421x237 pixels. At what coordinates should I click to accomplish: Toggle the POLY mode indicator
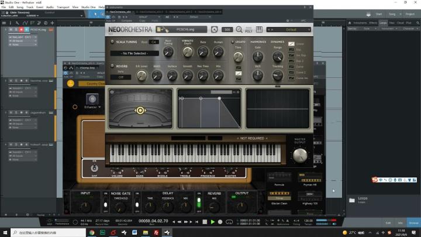(249, 30)
